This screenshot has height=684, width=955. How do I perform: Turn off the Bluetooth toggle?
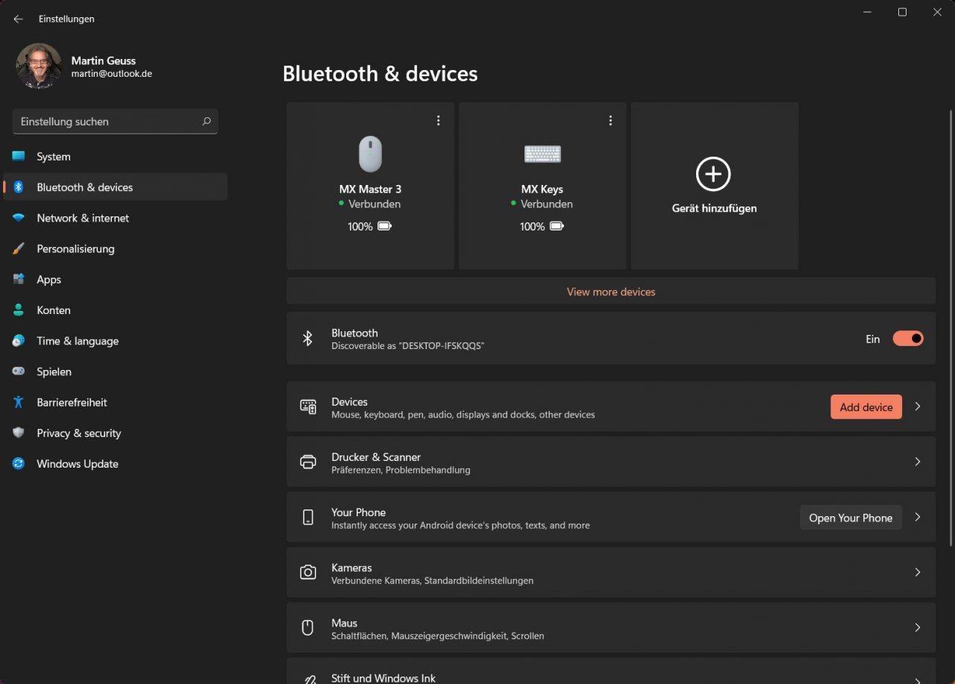(x=908, y=339)
